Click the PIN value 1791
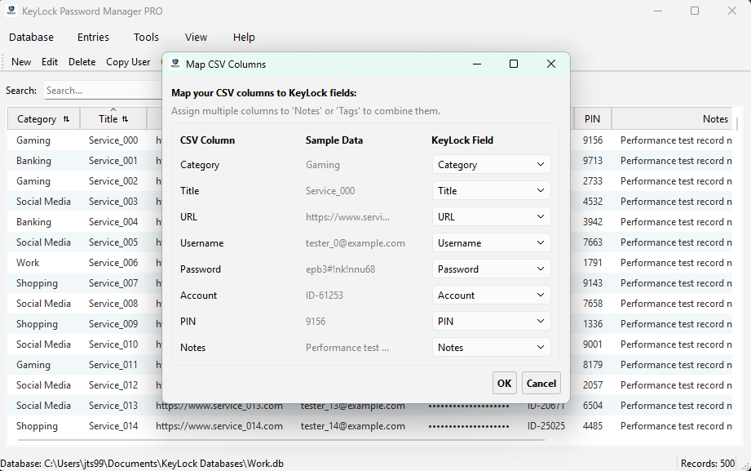 tap(593, 263)
